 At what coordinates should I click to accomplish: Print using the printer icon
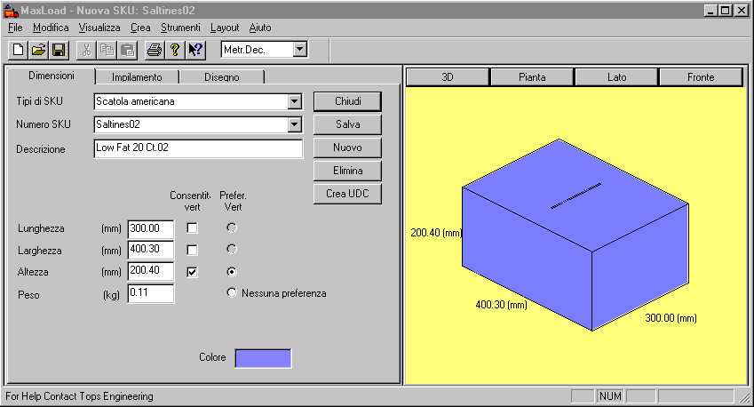click(x=155, y=50)
